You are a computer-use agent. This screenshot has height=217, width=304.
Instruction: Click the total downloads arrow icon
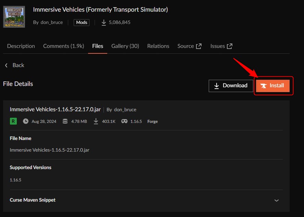(x=104, y=23)
